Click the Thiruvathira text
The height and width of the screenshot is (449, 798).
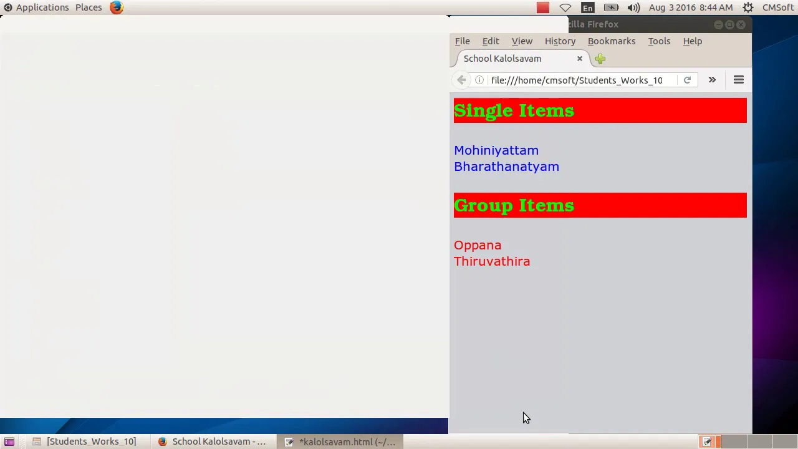pos(492,261)
